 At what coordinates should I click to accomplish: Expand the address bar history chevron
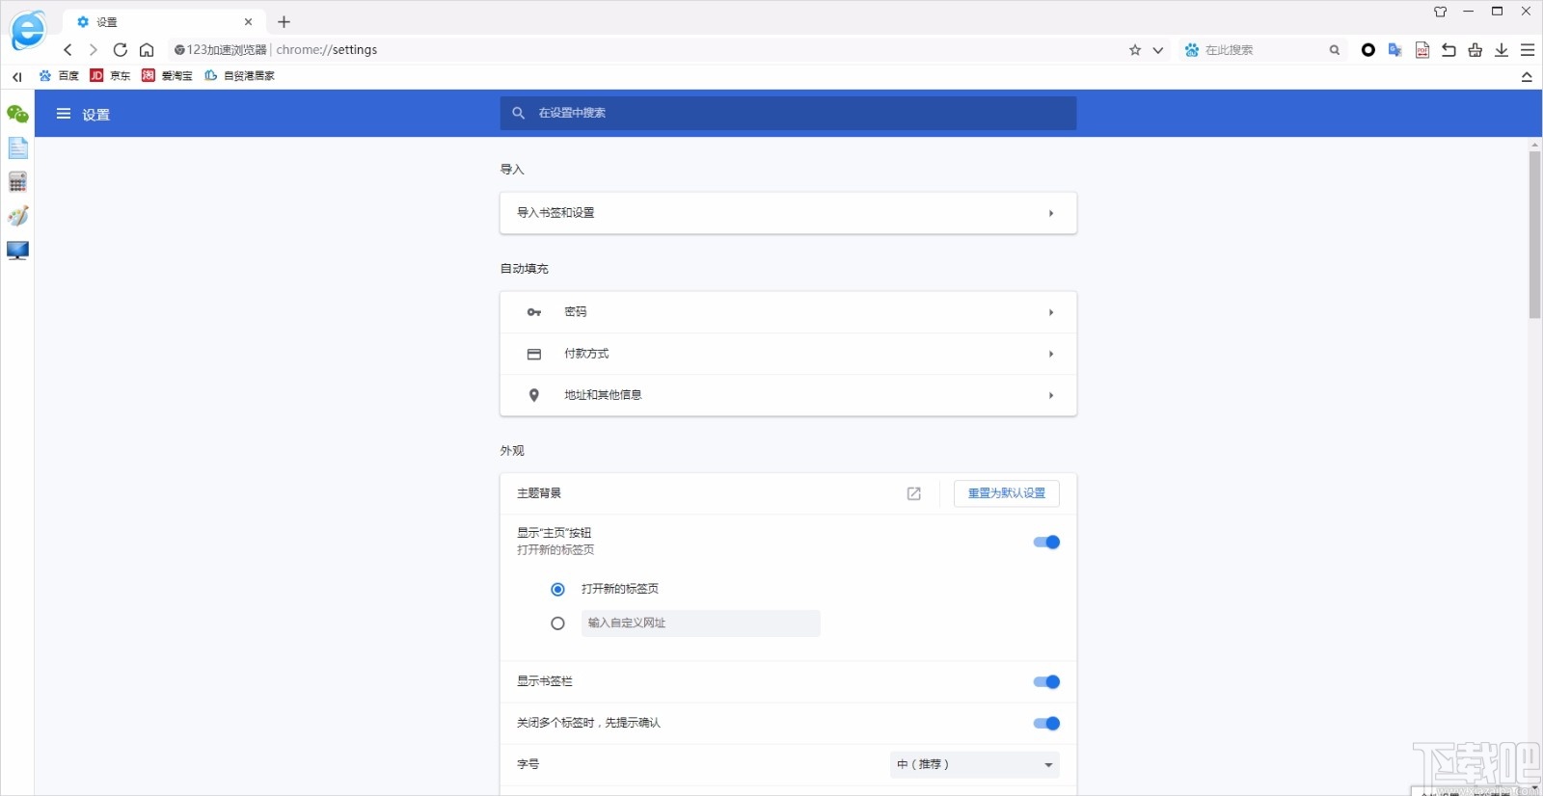(x=1158, y=50)
